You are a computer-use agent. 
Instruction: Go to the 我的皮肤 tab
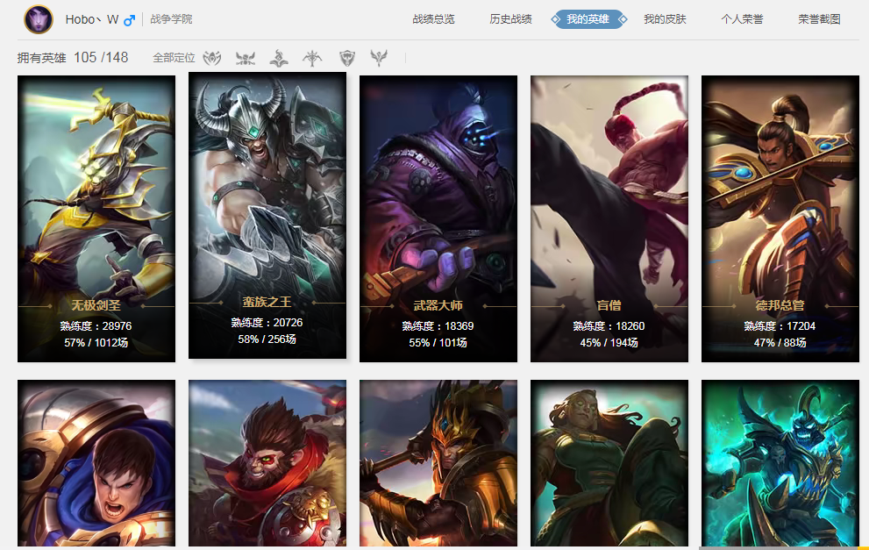click(665, 19)
